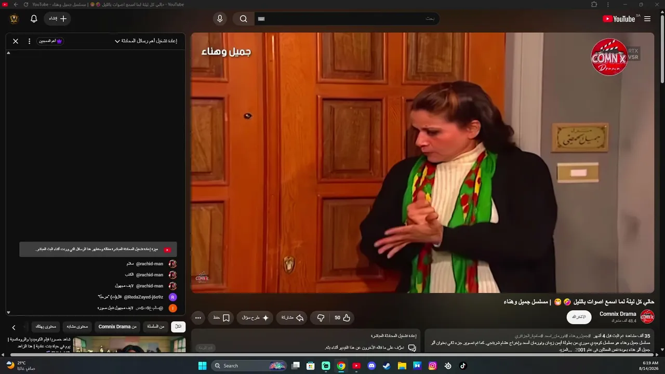
Task: Open rachid-man's avatar beside 'سلام'
Action: pos(172,264)
